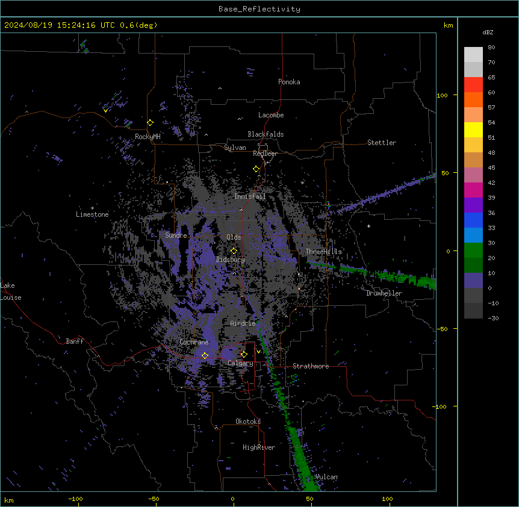
Task: Click the yellow station marker beside RockyMH
Action: click(x=151, y=123)
